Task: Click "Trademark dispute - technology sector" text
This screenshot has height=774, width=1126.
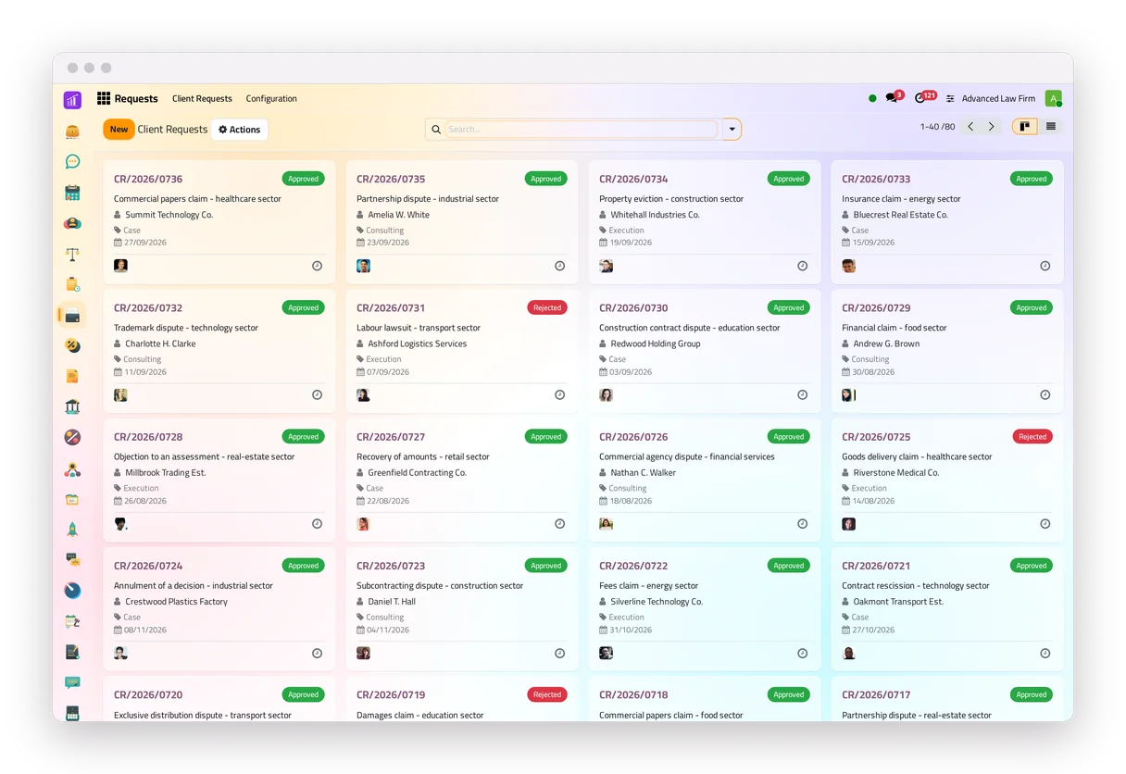Action: [186, 328]
